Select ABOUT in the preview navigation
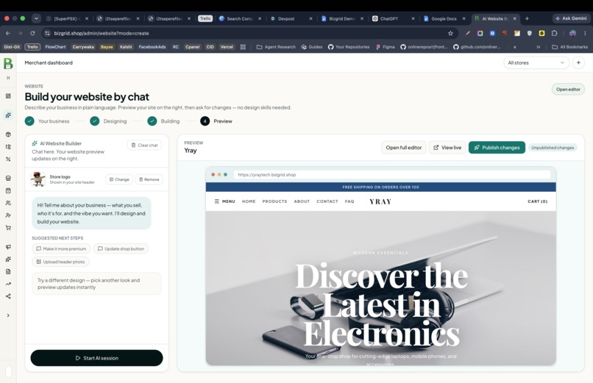Viewport: 593px width, 383px height. [302, 201]
